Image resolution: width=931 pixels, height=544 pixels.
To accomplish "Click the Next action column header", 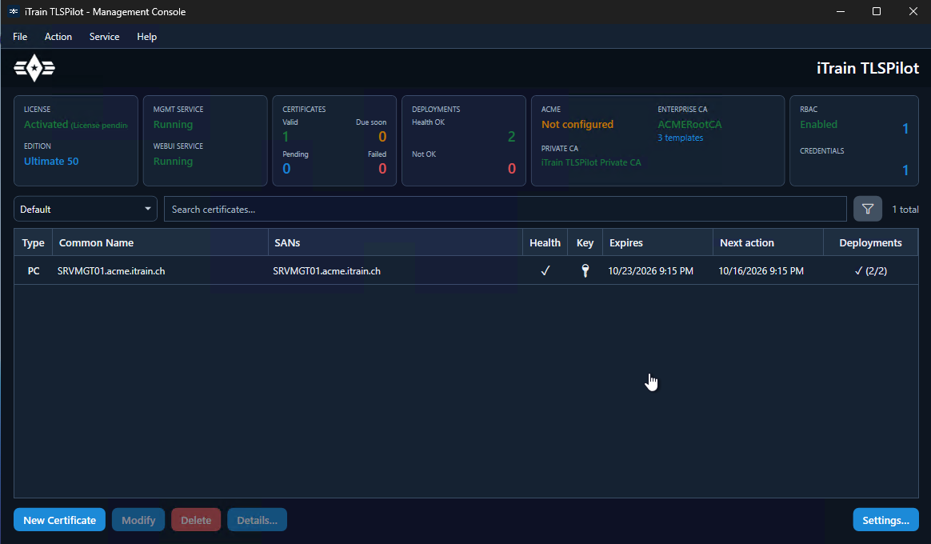I will click(768, 242).
